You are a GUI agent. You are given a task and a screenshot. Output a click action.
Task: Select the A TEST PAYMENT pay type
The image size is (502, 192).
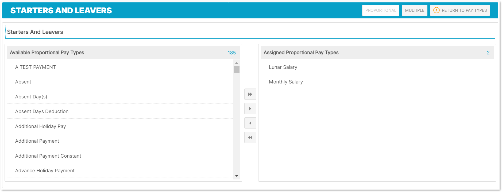tap(36, 67)
